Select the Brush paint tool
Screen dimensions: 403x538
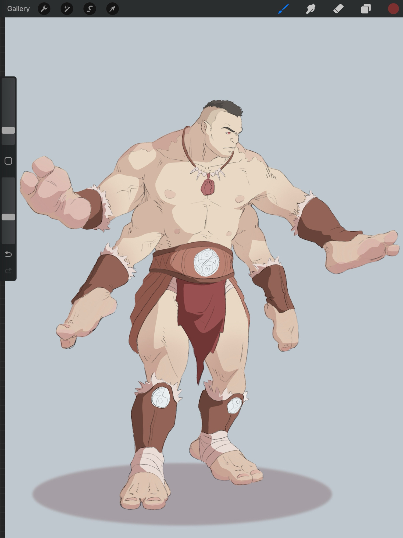point(283,9)
